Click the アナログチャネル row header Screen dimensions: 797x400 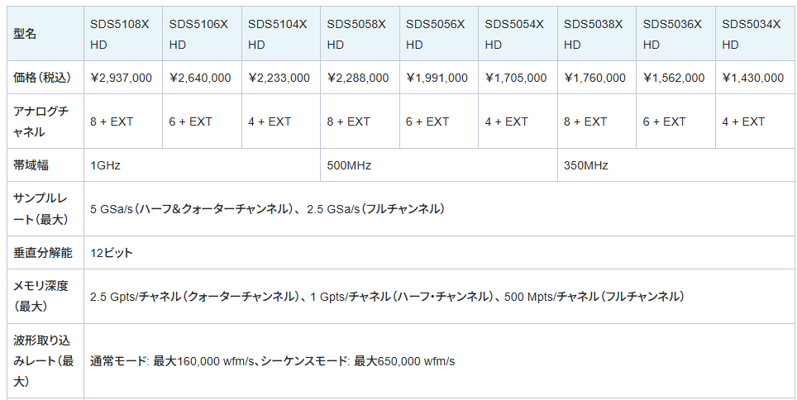click(41, 121)
